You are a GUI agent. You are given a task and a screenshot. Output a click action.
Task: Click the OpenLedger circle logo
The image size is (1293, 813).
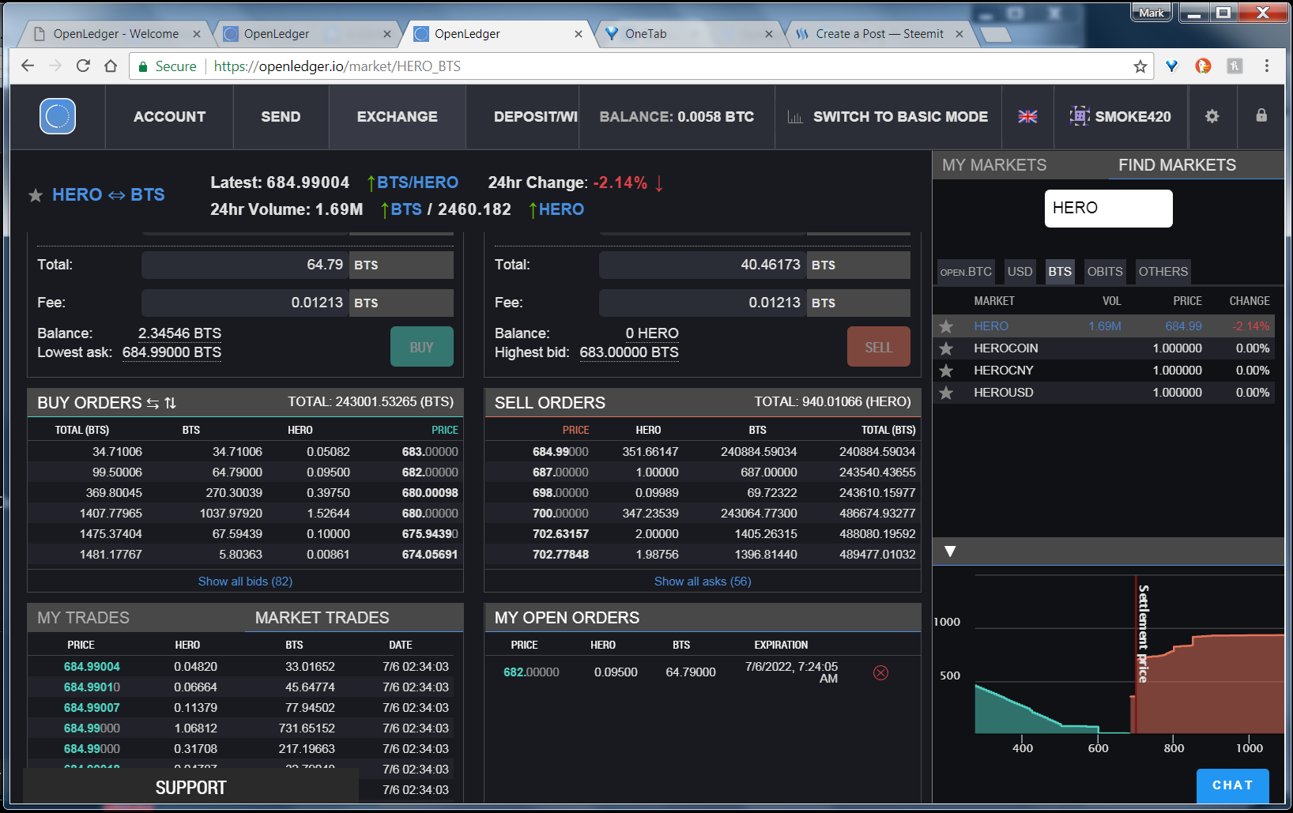pos(58,116)
